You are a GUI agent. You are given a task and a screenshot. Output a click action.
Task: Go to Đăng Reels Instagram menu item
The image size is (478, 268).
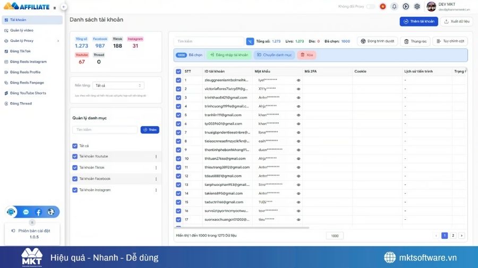(x=28, y=61)
